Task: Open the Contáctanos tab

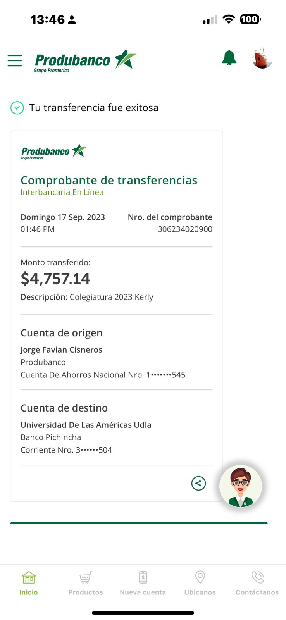Action: point(257,583)
